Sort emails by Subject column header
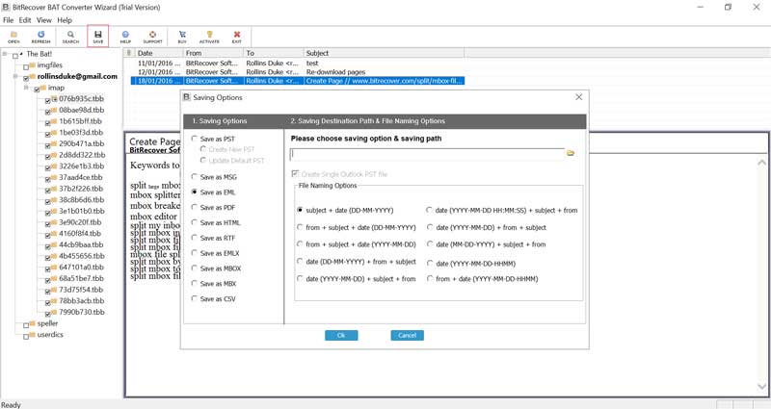This screenshot has width=771, height=409. (384, 53)
